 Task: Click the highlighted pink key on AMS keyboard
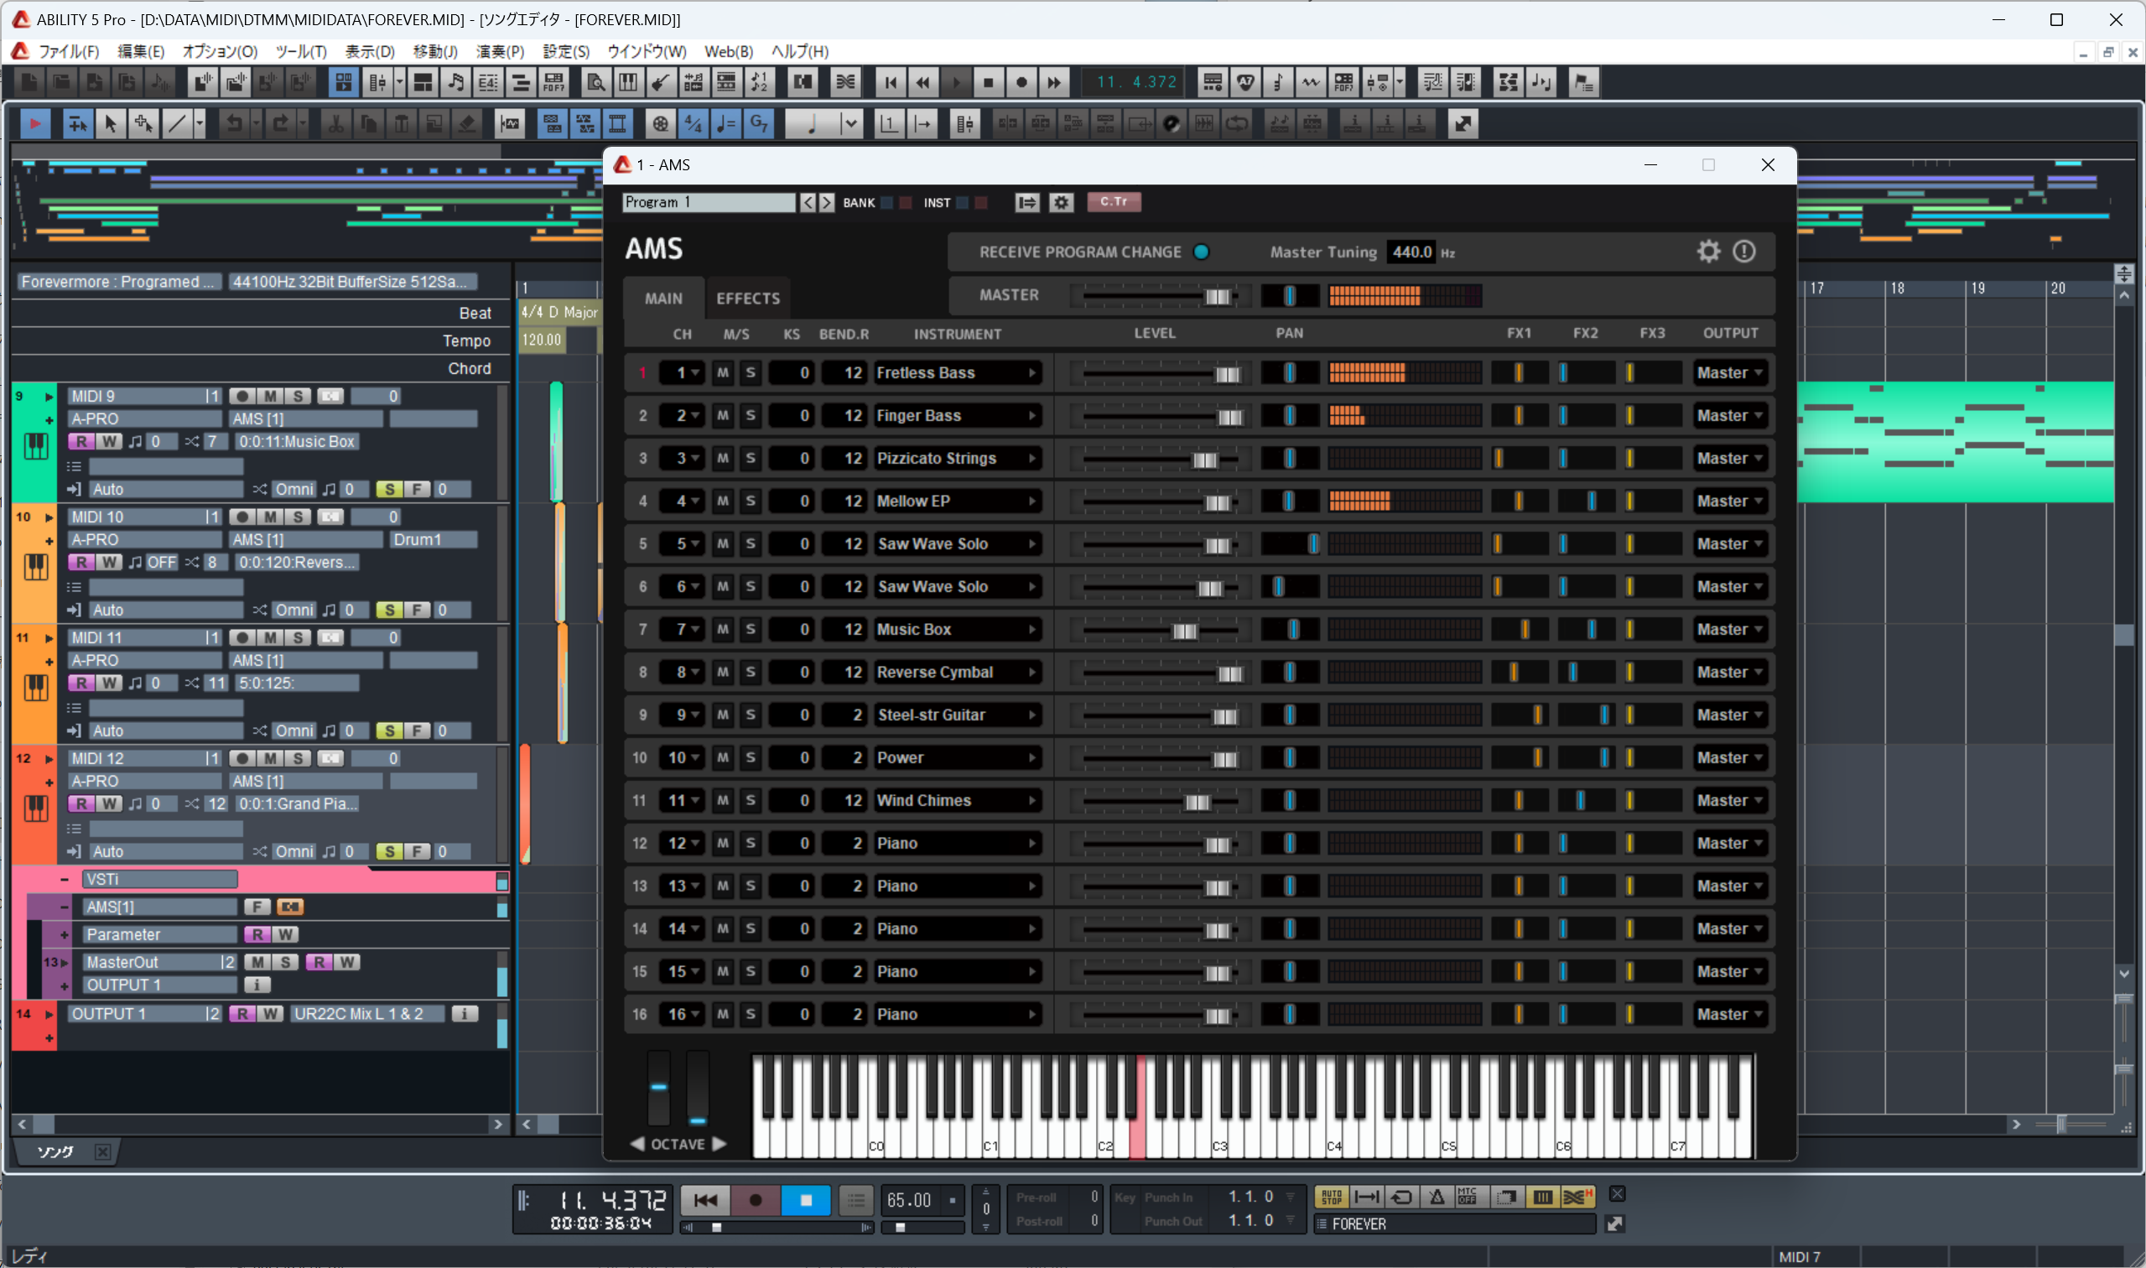point(1138,1109)
